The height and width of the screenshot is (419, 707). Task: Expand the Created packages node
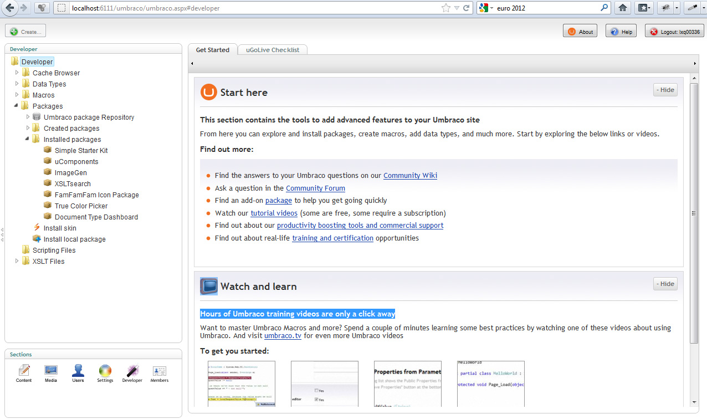coord(28,128)
